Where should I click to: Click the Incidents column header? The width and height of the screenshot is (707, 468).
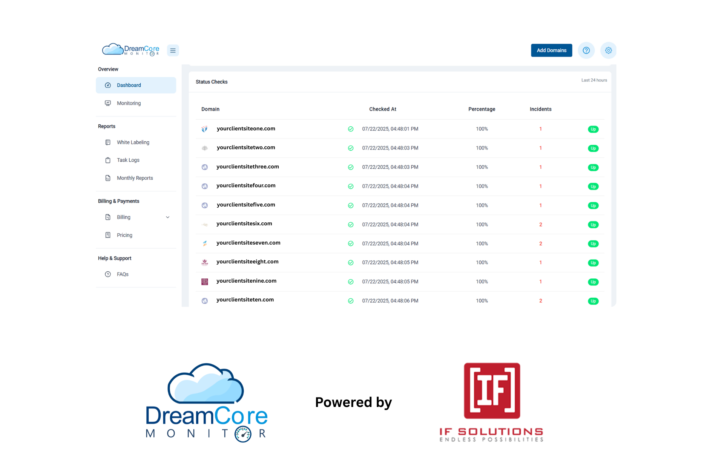click(541, 109)
